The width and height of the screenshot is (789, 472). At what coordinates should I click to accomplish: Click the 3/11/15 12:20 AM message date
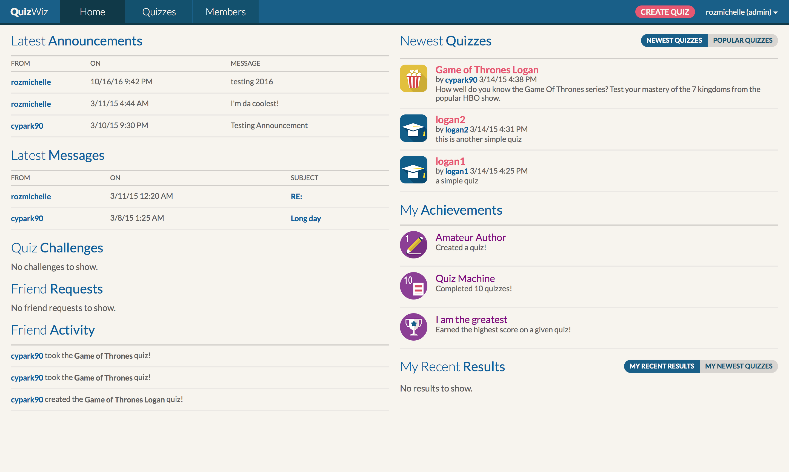click(x=141, y=196)
